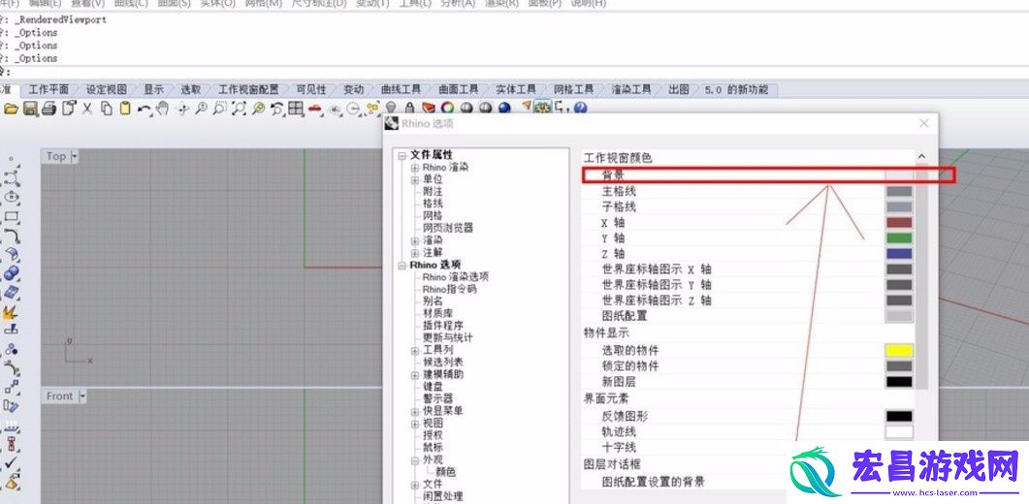Screen dimensions: 1029x504
Task: Select the blue spheres solid tool
Action: (x=12, y=273)
